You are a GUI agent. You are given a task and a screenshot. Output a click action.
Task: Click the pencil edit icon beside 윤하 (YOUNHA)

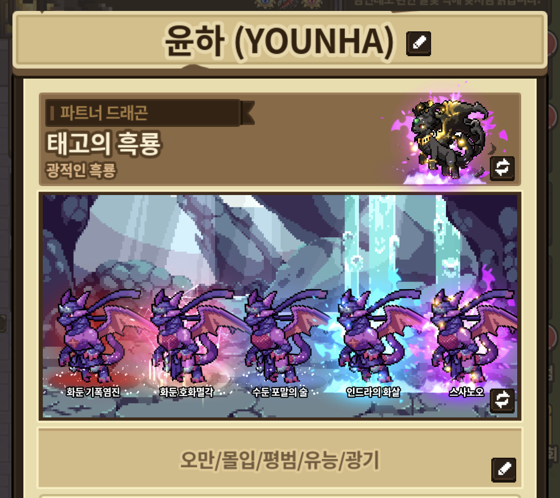point(419,44)
